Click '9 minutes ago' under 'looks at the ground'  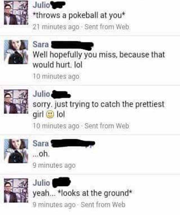(54, 205)
